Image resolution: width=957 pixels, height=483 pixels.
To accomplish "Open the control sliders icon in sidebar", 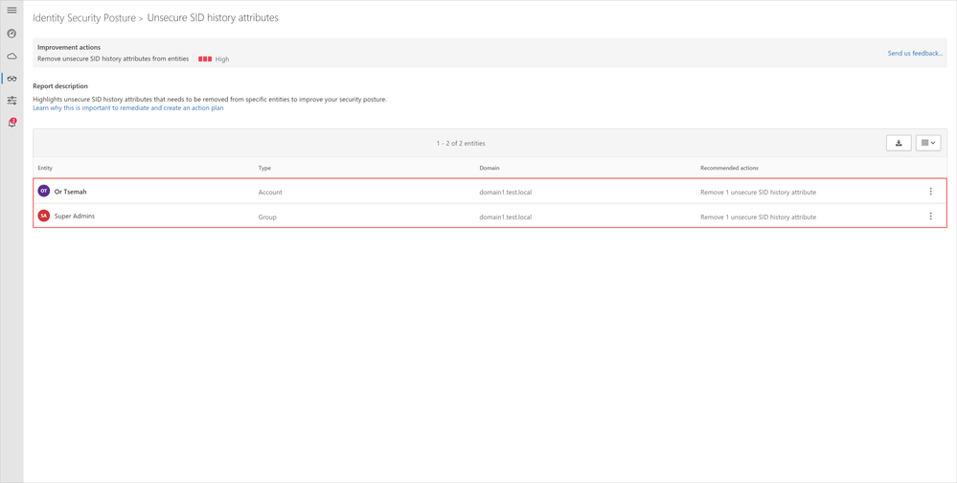I will (11, 101).
